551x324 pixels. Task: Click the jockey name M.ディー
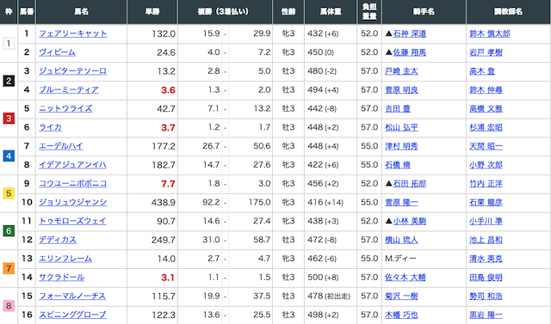click(400, 260)
